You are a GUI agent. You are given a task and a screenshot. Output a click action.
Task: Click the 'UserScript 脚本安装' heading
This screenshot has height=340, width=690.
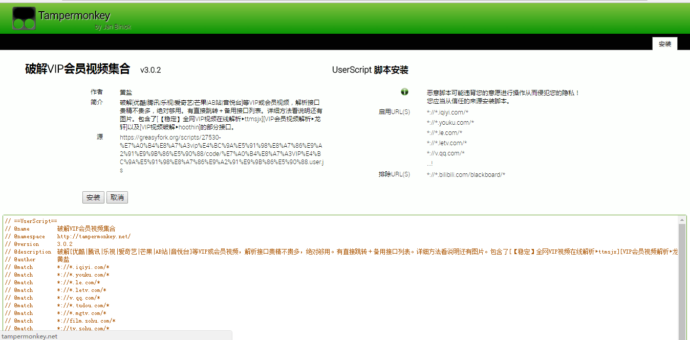[370, 70]
